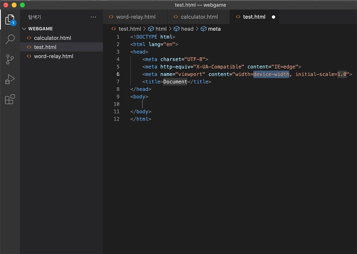Switch to the calculator.html tab
Viewport: 357px width, 254px height.
pyautogui.click(x=199, y=17)
